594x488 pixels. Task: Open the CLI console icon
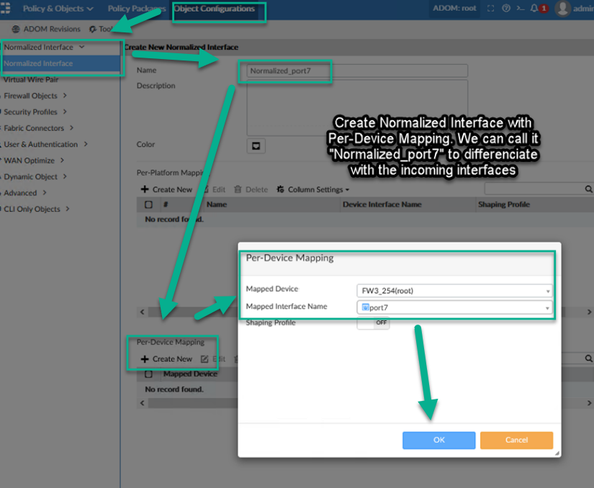click(x=521, y=9)
